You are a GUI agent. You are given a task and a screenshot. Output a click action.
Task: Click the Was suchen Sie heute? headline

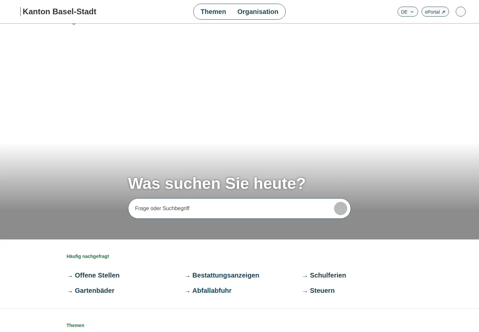click(x=217, y=184)
